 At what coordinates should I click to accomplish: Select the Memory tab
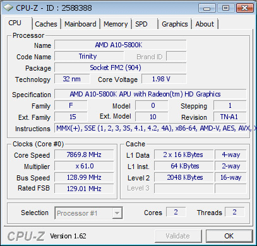coord(116,24)
